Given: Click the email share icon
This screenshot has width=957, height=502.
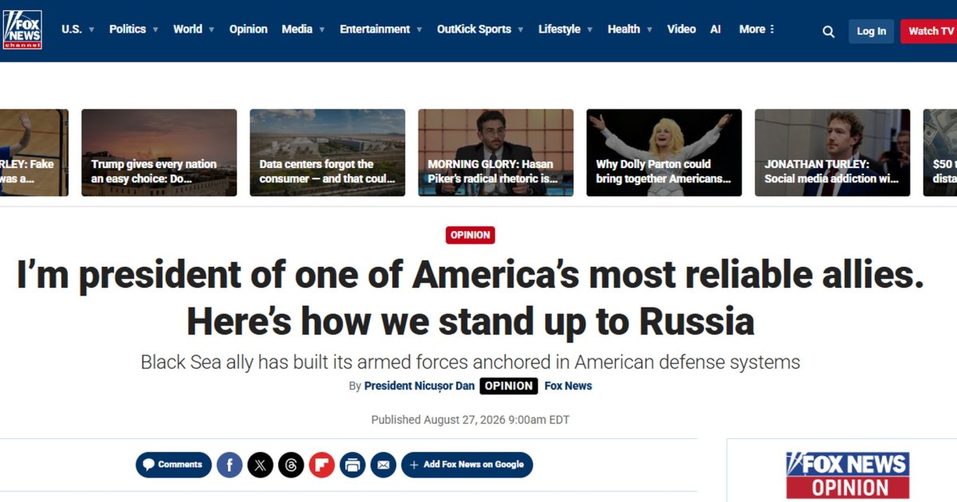Looking at the screenshot, I should (x=384, y=465).
